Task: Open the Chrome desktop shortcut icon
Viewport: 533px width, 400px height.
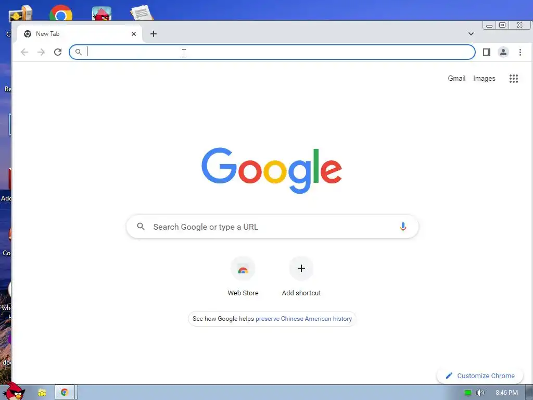Action: 61,13
